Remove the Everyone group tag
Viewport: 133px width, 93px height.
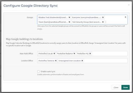(103, 17)
